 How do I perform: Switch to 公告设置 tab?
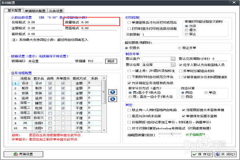(56, 11)
